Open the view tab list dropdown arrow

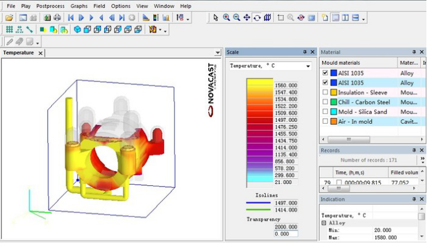218,52
